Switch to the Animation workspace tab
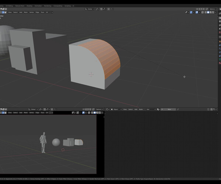 coord(38,6)
